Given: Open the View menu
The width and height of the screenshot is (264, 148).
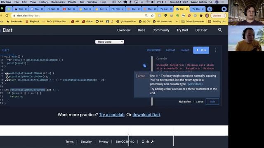Looking at the screenshot, I should [x=33, y=2].
